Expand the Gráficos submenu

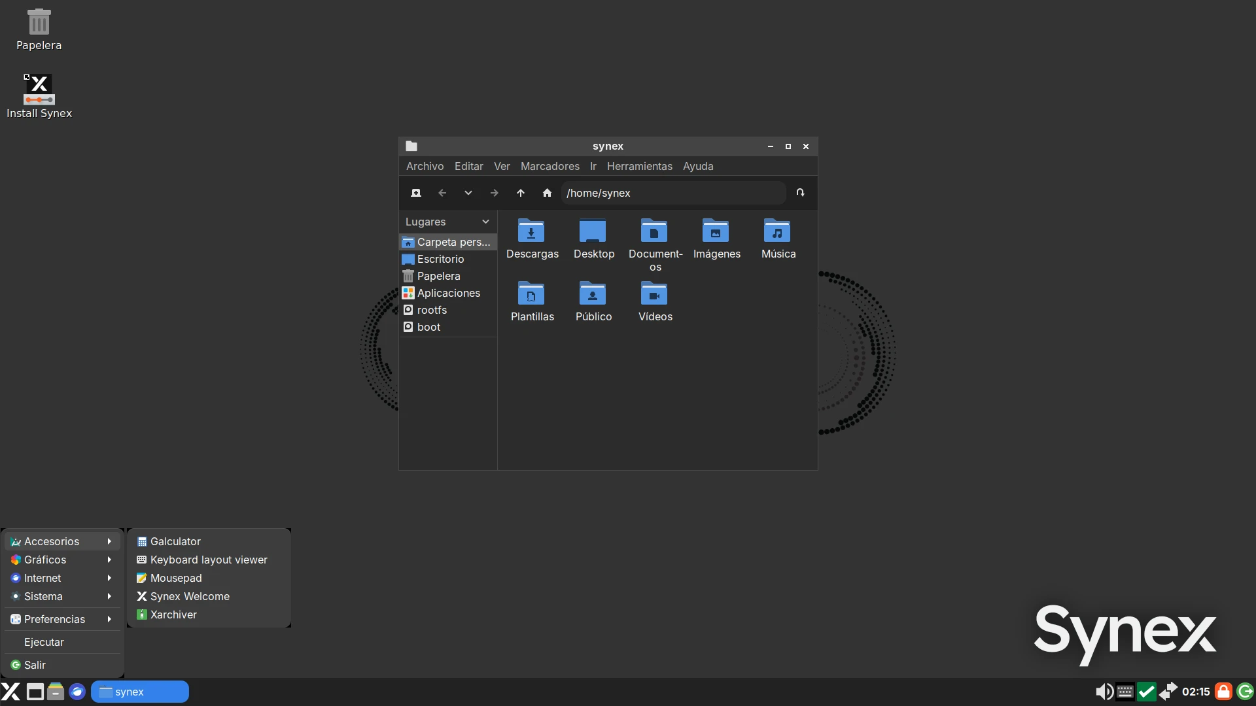click(62, 560)
